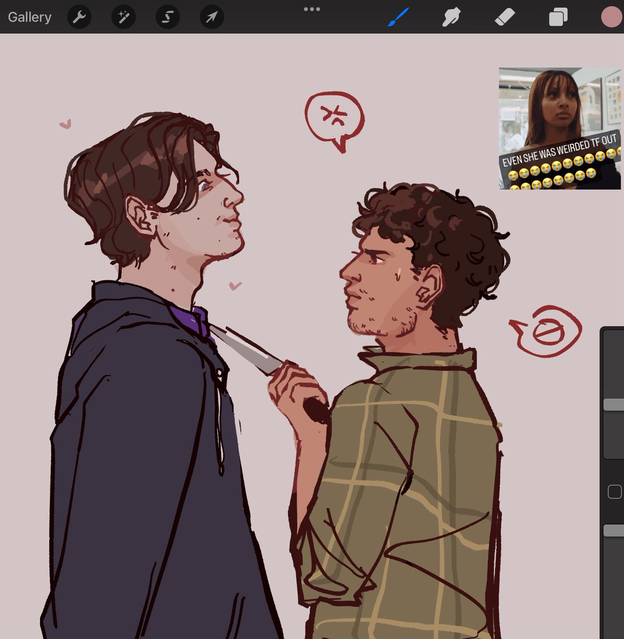Viewport: 624px width, 639px height.
Task: Open the Adjustments magic wand menu
Action: pyautogui.click(x=124, y=18)
